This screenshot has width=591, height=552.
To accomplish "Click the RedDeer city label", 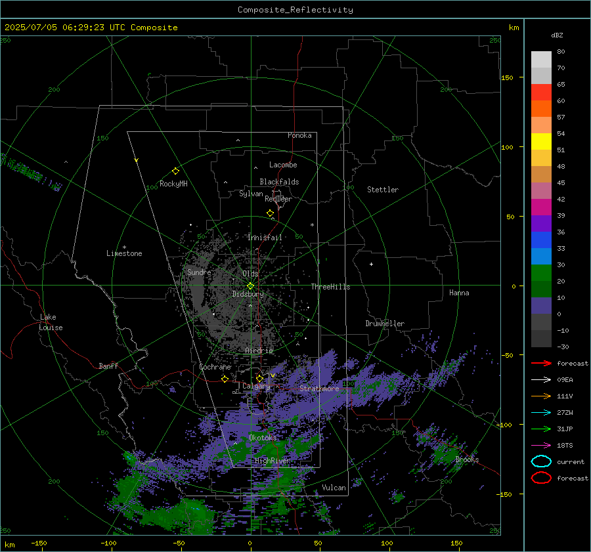I will [x=278, y=199].
